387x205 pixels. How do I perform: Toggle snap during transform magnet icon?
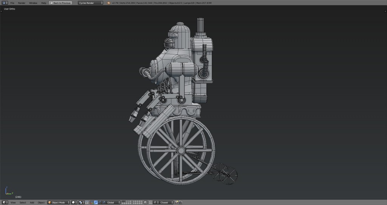point(151,202)
